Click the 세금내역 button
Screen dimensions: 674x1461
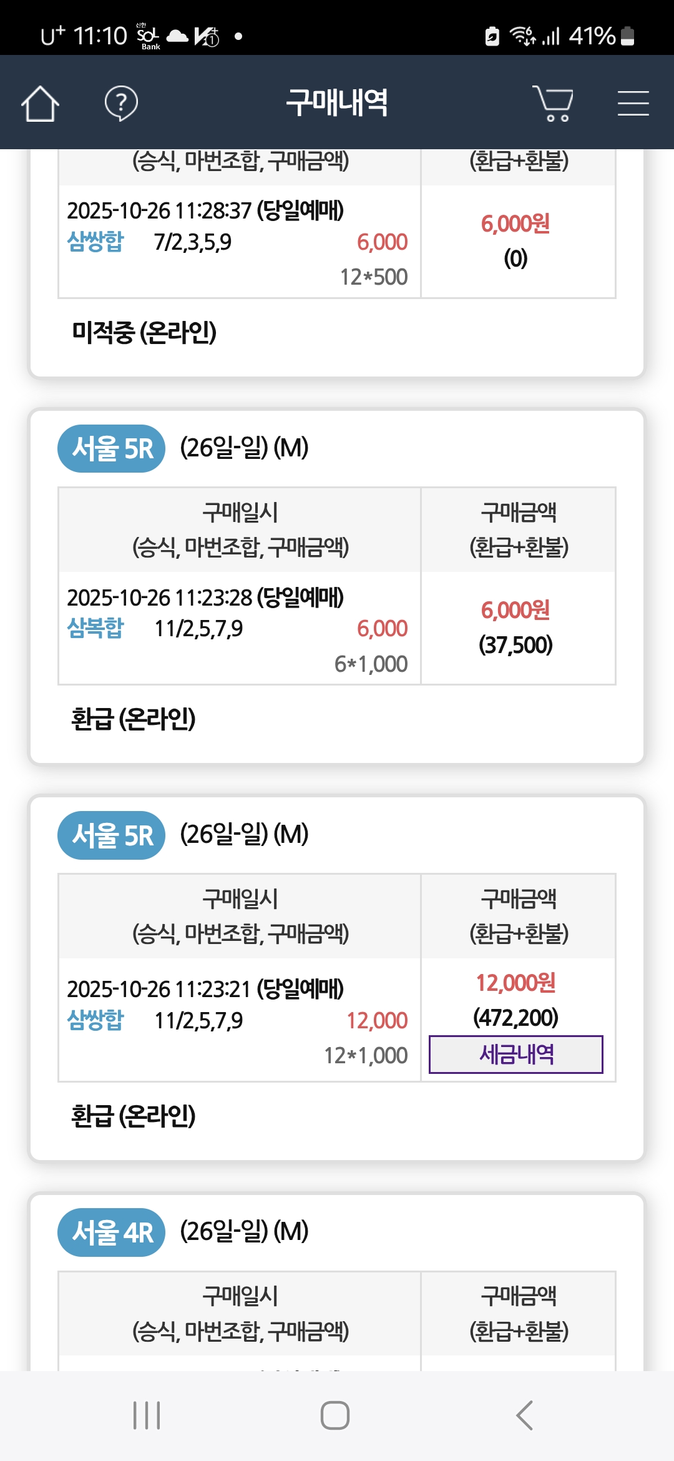tap(515, 1055)
